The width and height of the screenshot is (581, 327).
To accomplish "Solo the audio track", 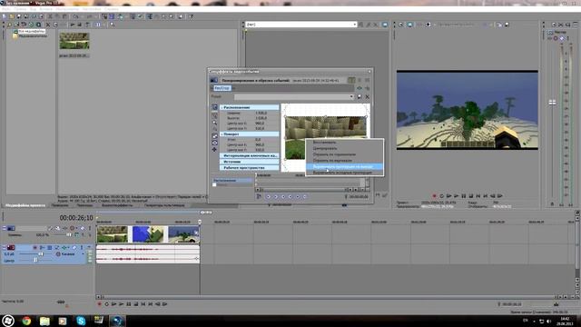I will click(x=82, y=248).
